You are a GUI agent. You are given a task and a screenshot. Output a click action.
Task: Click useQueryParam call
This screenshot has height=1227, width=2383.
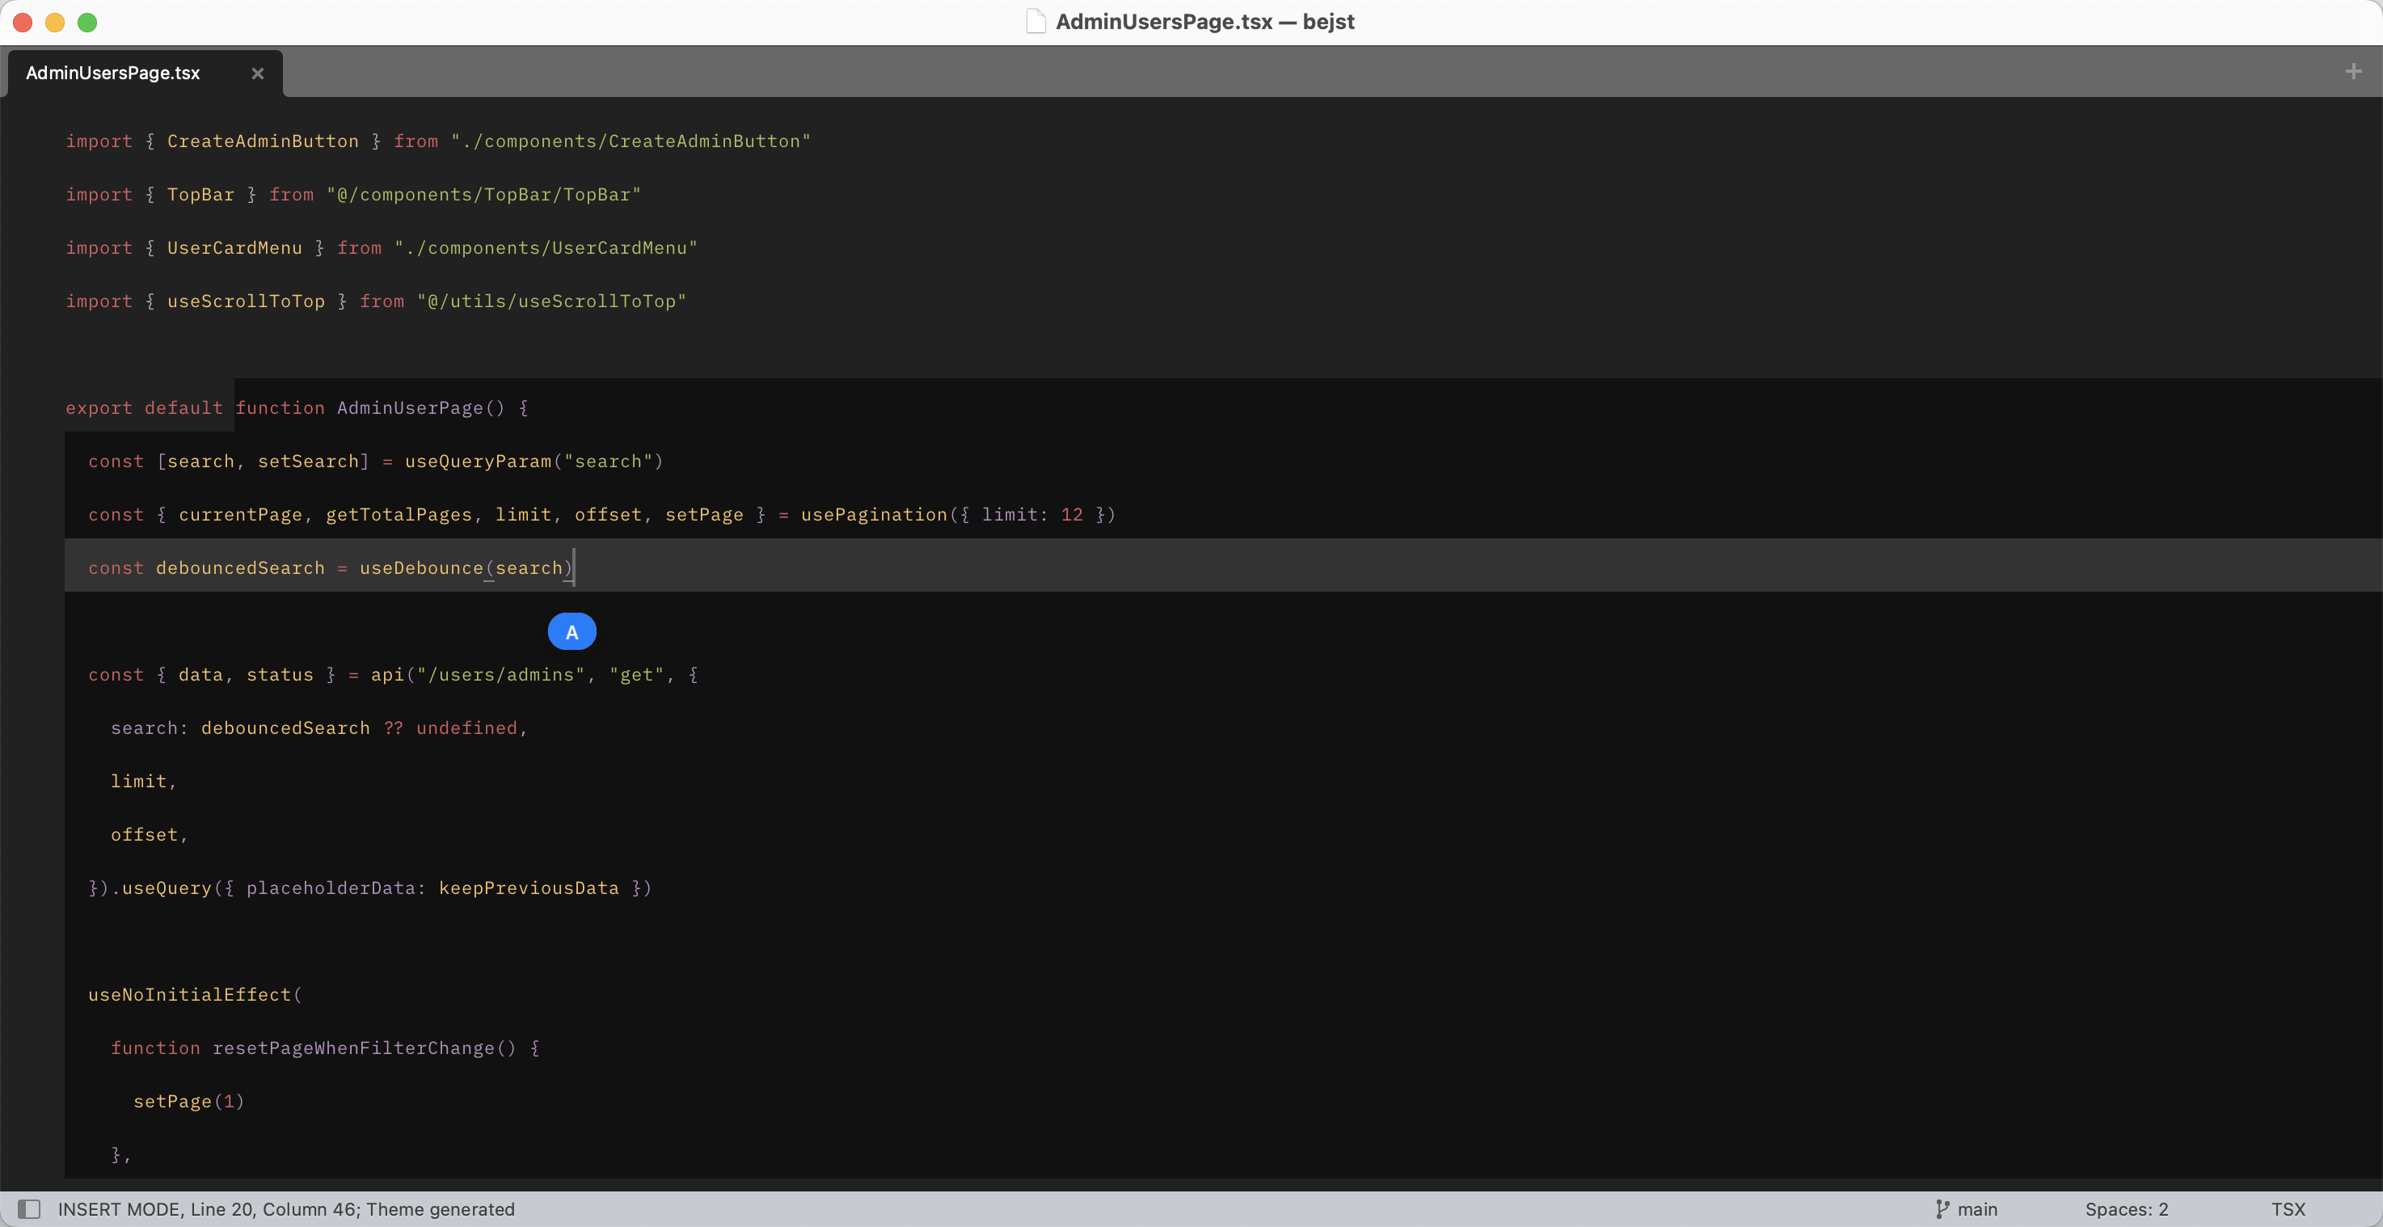pos(478,461)
